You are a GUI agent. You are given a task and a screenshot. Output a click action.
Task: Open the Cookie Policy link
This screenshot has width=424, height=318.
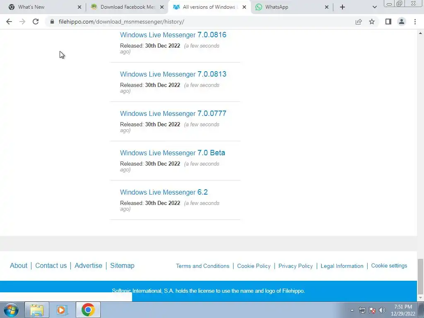coord(254,266)
